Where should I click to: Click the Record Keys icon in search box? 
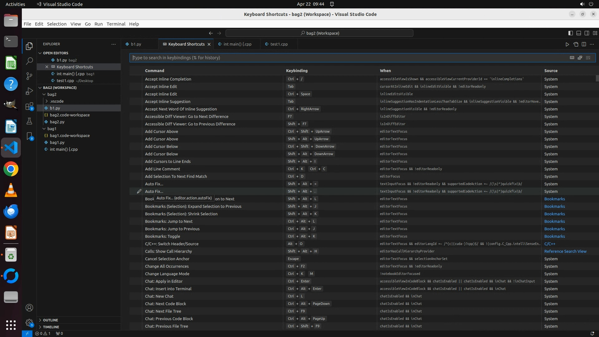(x=572, y=58)
